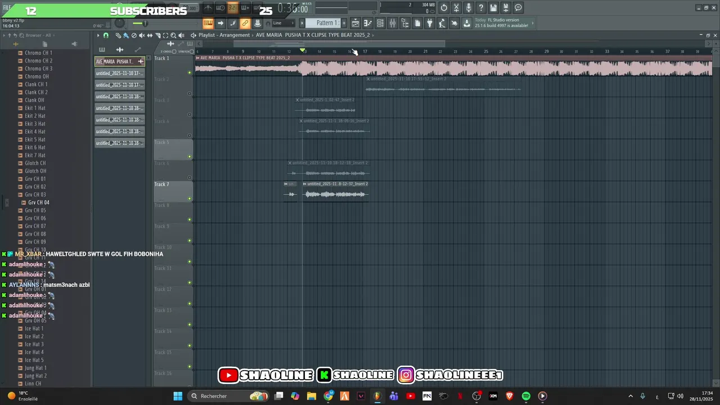Show audio clips in the picker panel
Screen dimensions: 720x405
(x=120, y=49)
